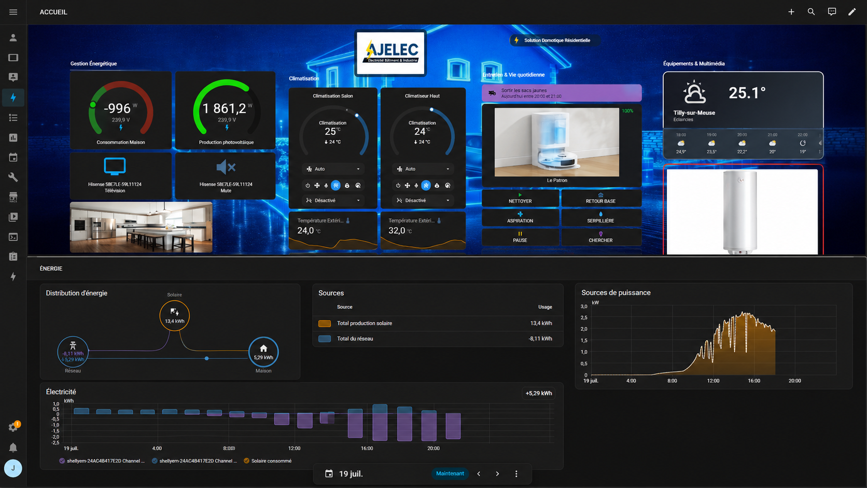This screenshot has width=867, height=488.
Task: Open the Logbook list icon in sidebar
Action: pos(13,118)
